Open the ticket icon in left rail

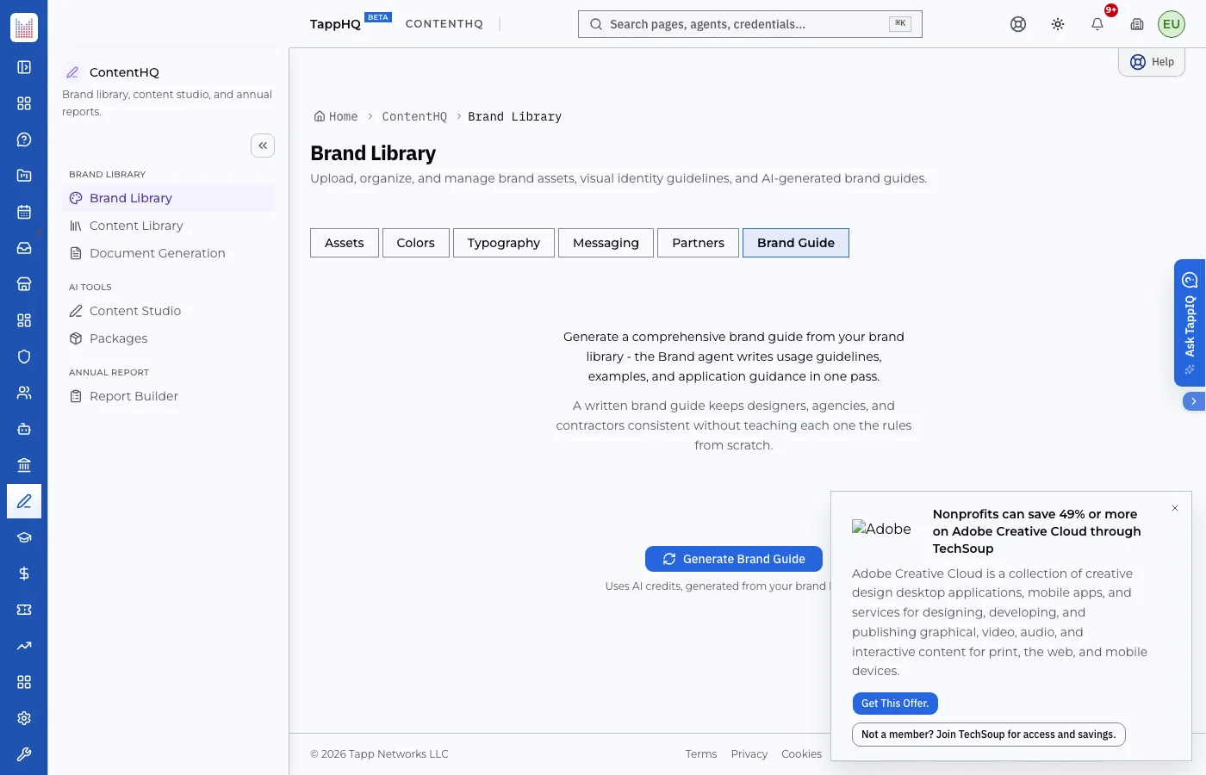click(x=24, y=610)
